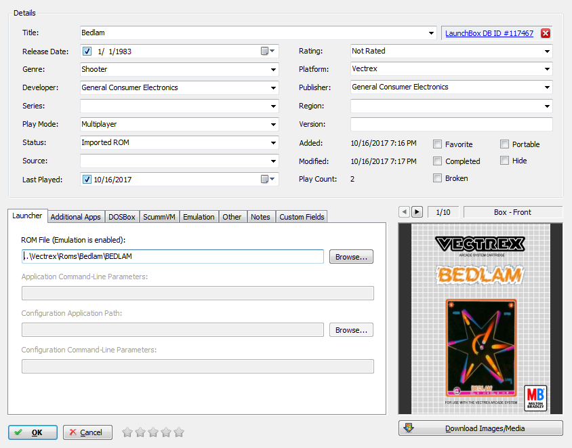Image resolution: width=572 pixels, height=448 pixels.
Task: Flag the game as Broken
Action: (437, 178)
